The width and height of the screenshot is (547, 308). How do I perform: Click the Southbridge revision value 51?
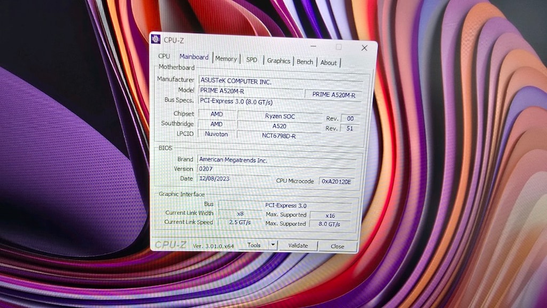pos(349,128)
